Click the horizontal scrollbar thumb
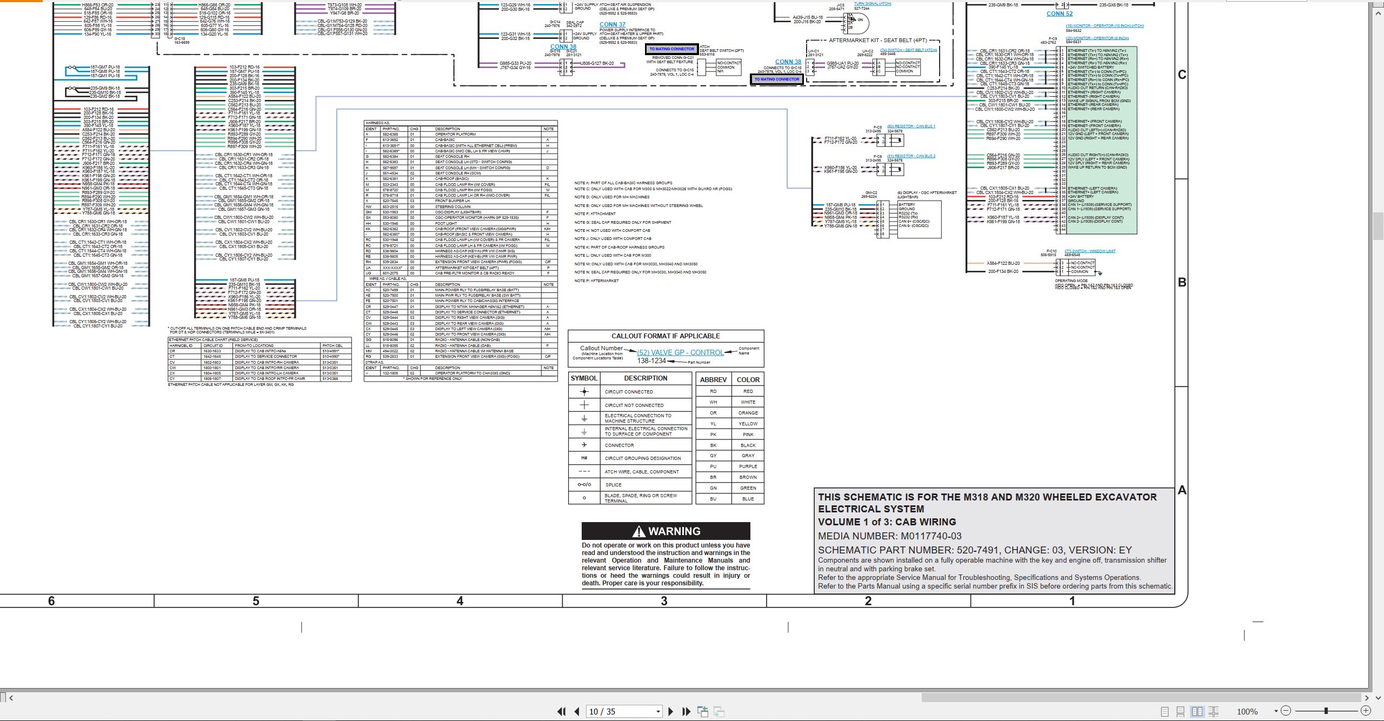1384x721 pixels. pyautogui.click(x=1141, y=697)
